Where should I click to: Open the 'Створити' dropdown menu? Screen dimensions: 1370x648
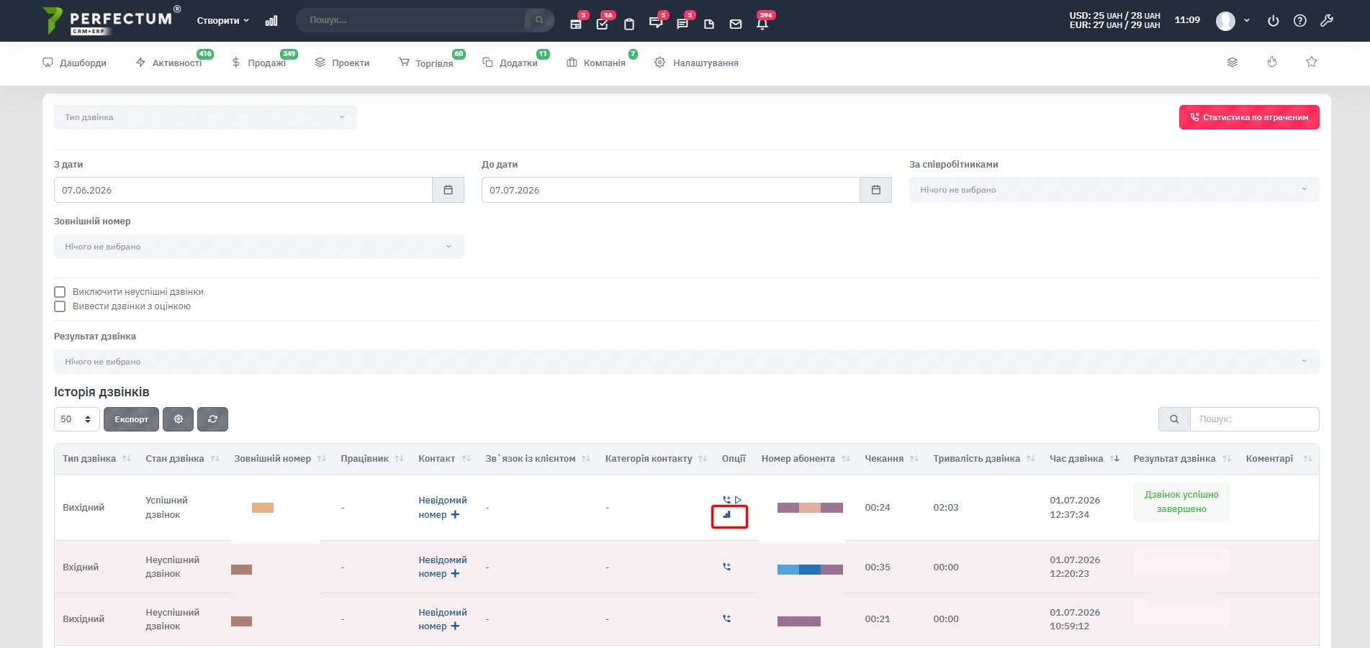click(222, 21)
